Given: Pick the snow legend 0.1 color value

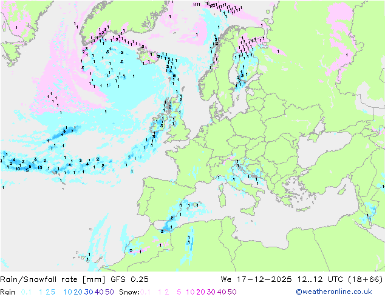Looking at the screenshot, I should [145, 292].
